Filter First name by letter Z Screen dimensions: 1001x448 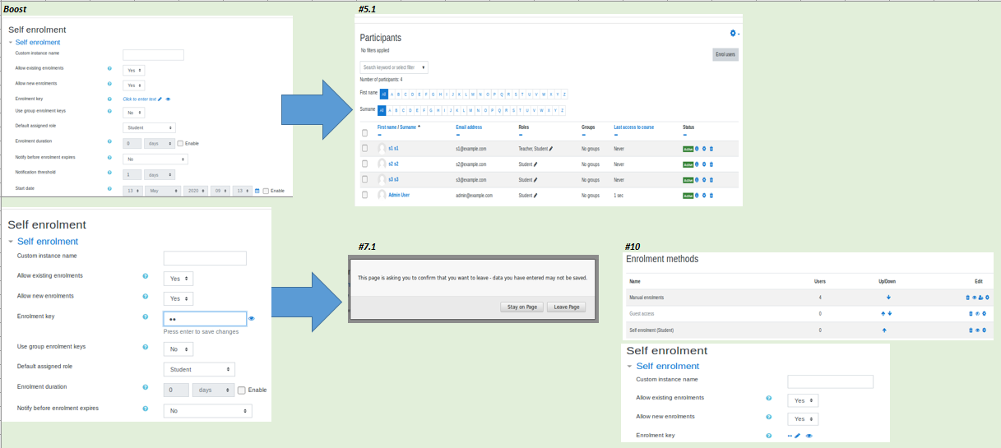point(563,94)
